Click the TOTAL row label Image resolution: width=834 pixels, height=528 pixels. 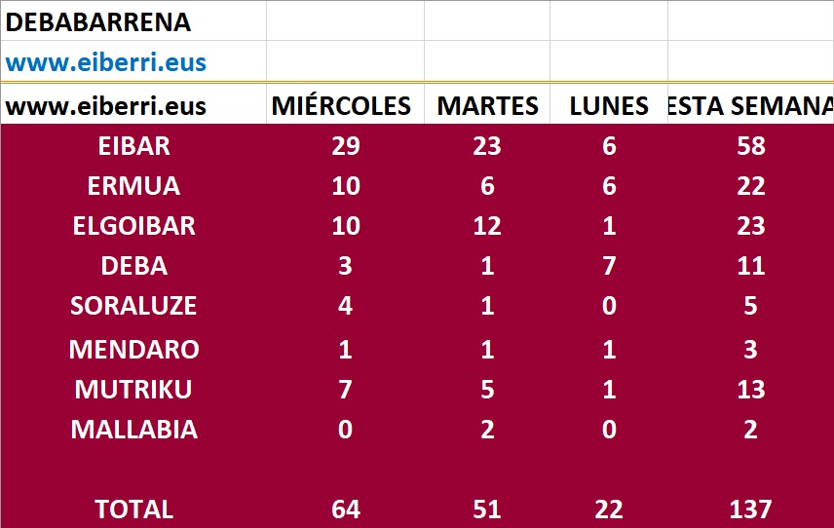(133, 509)
